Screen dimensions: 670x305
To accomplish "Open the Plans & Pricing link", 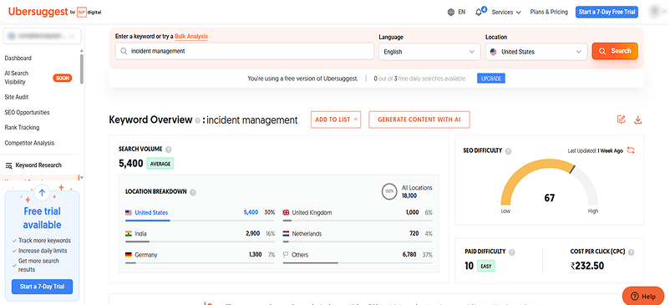I will (x=549, y=12).
